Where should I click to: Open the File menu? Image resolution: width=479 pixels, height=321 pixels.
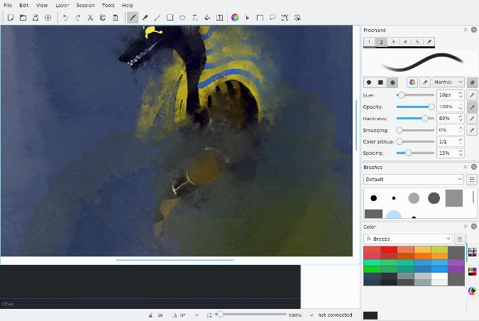[x=8, y=5]
